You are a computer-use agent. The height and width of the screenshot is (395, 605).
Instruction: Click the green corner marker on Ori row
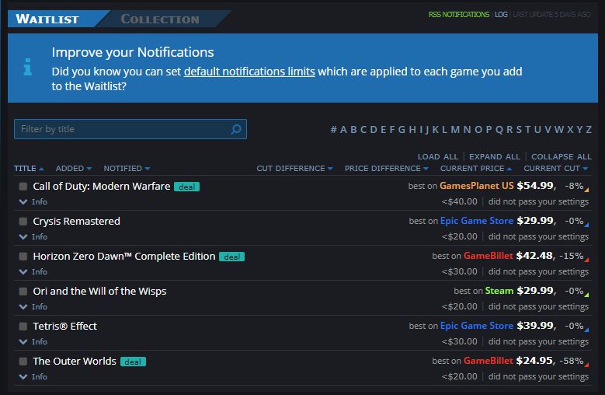(x=587, y=295)
